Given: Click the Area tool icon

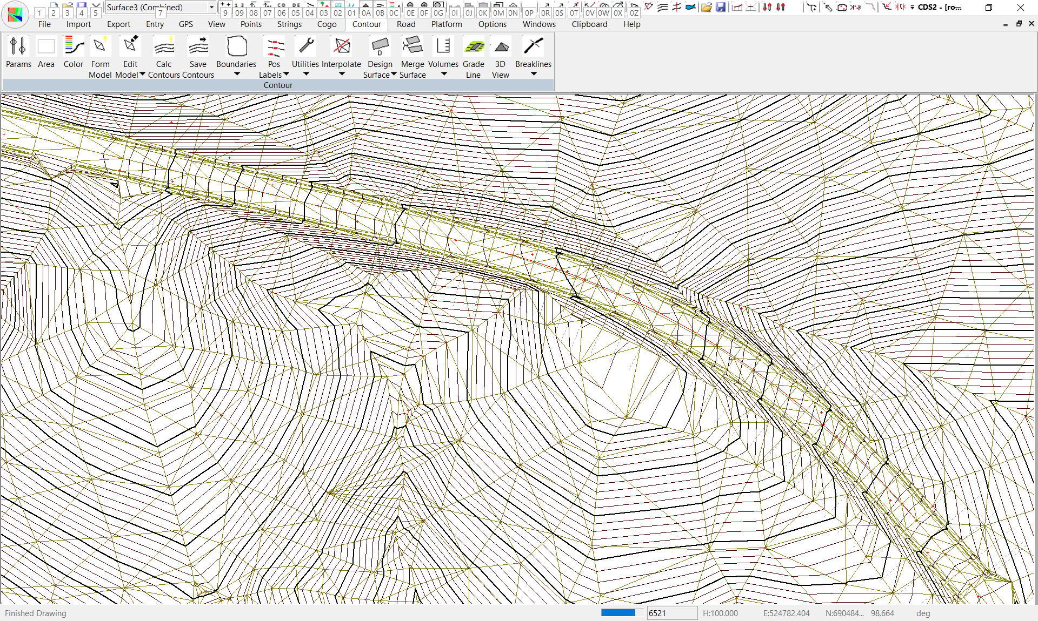Looking at the screenshot, I should pyautogui.click(x=46, y=47).
